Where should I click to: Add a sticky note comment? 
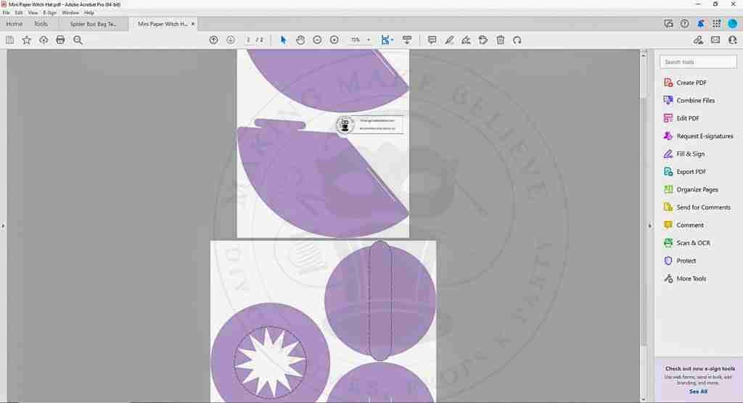[432, 40]
